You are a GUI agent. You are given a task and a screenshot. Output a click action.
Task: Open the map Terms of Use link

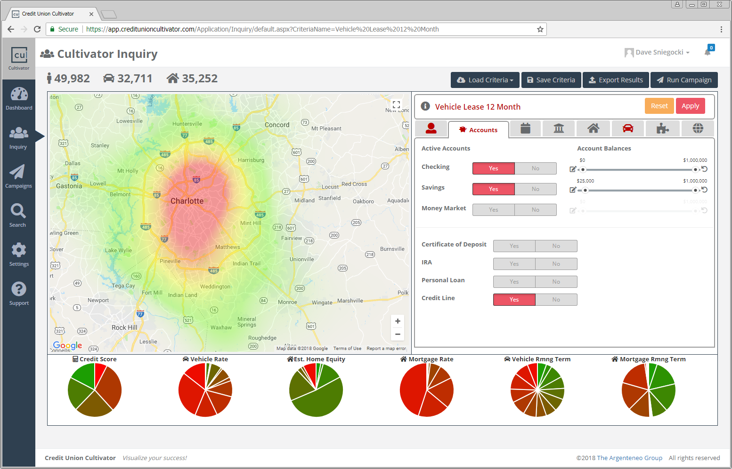coord(347,349)
